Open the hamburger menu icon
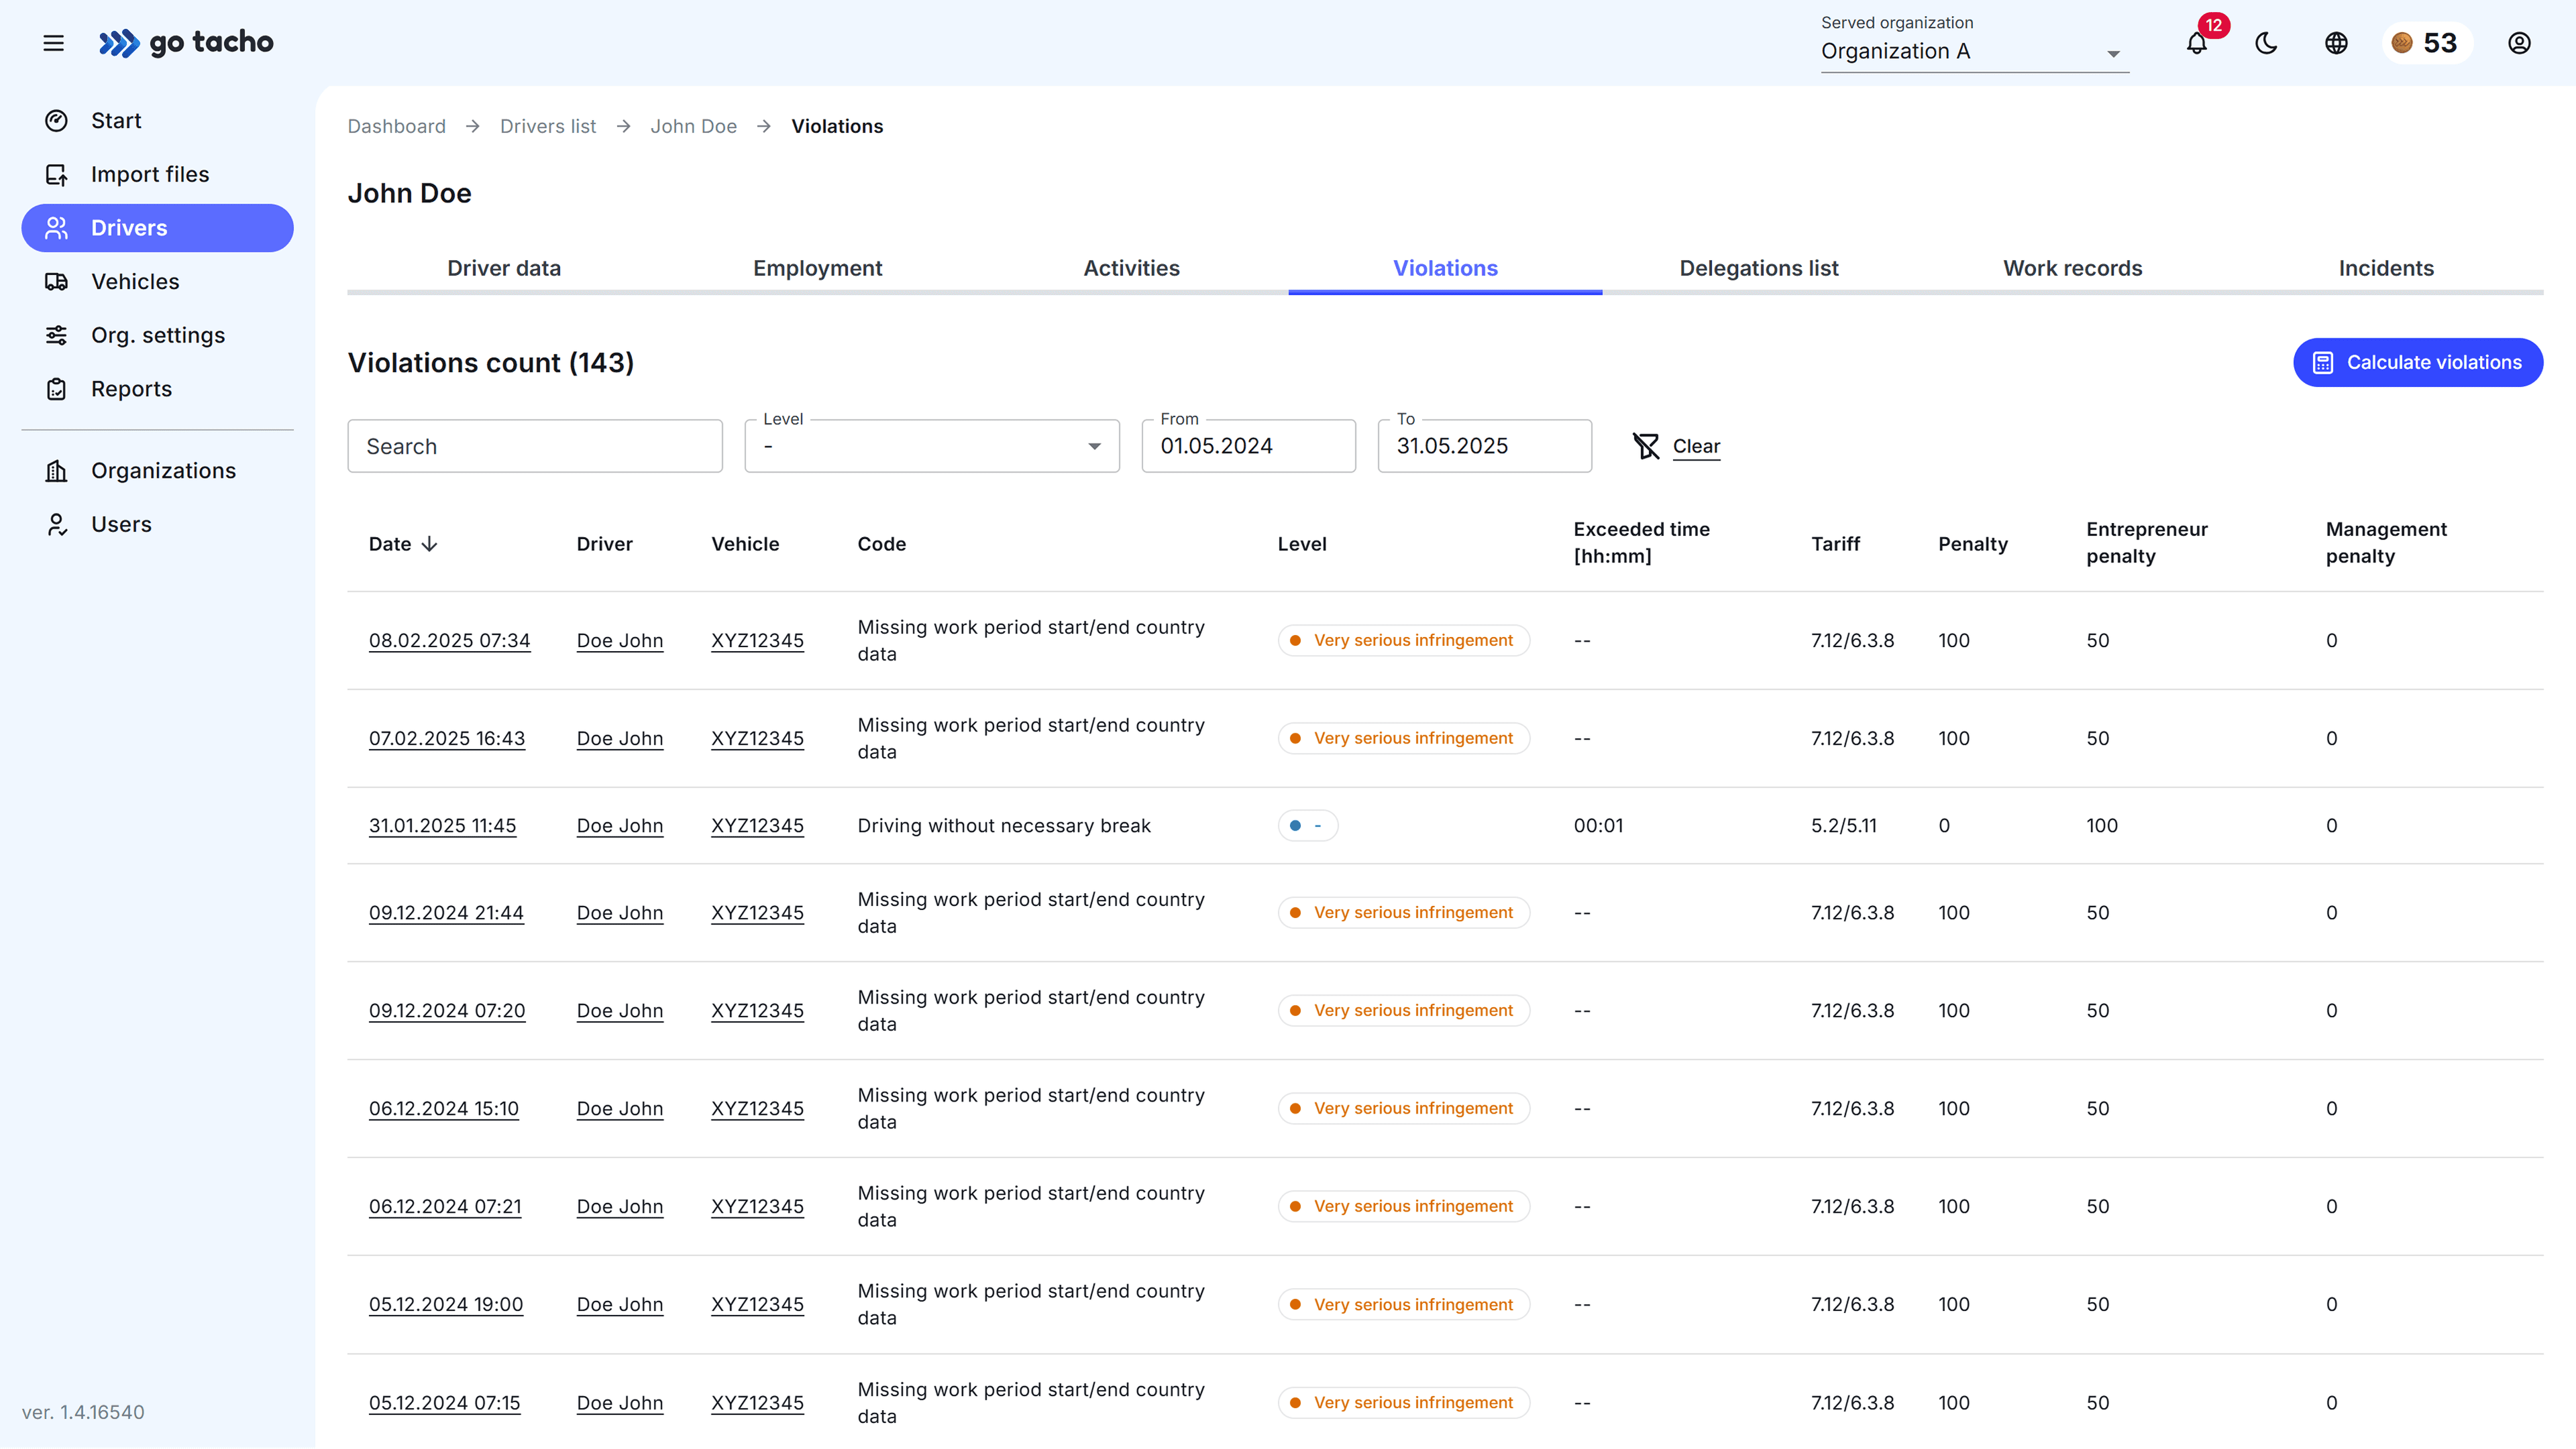 (54, 43)
